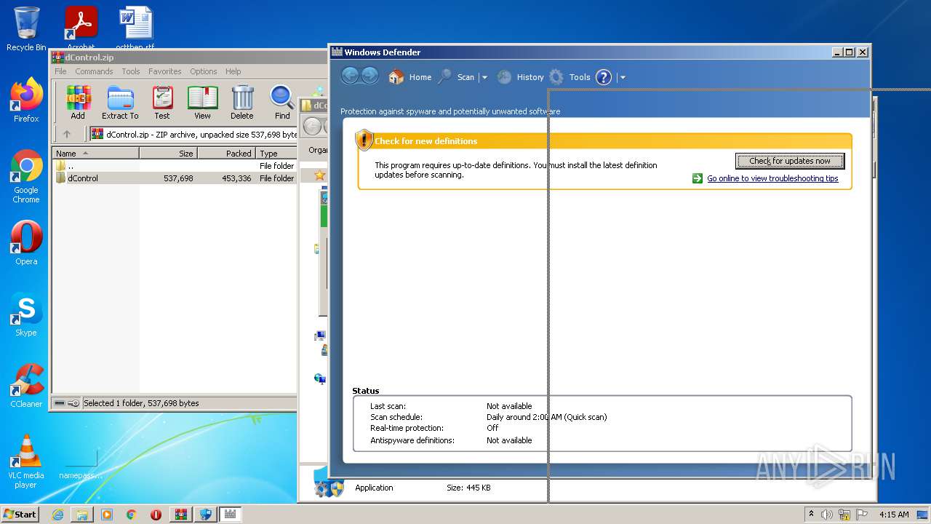Screen dimensions: 931x524
Task: Open Windows Defender History
Action: (520, 77)
